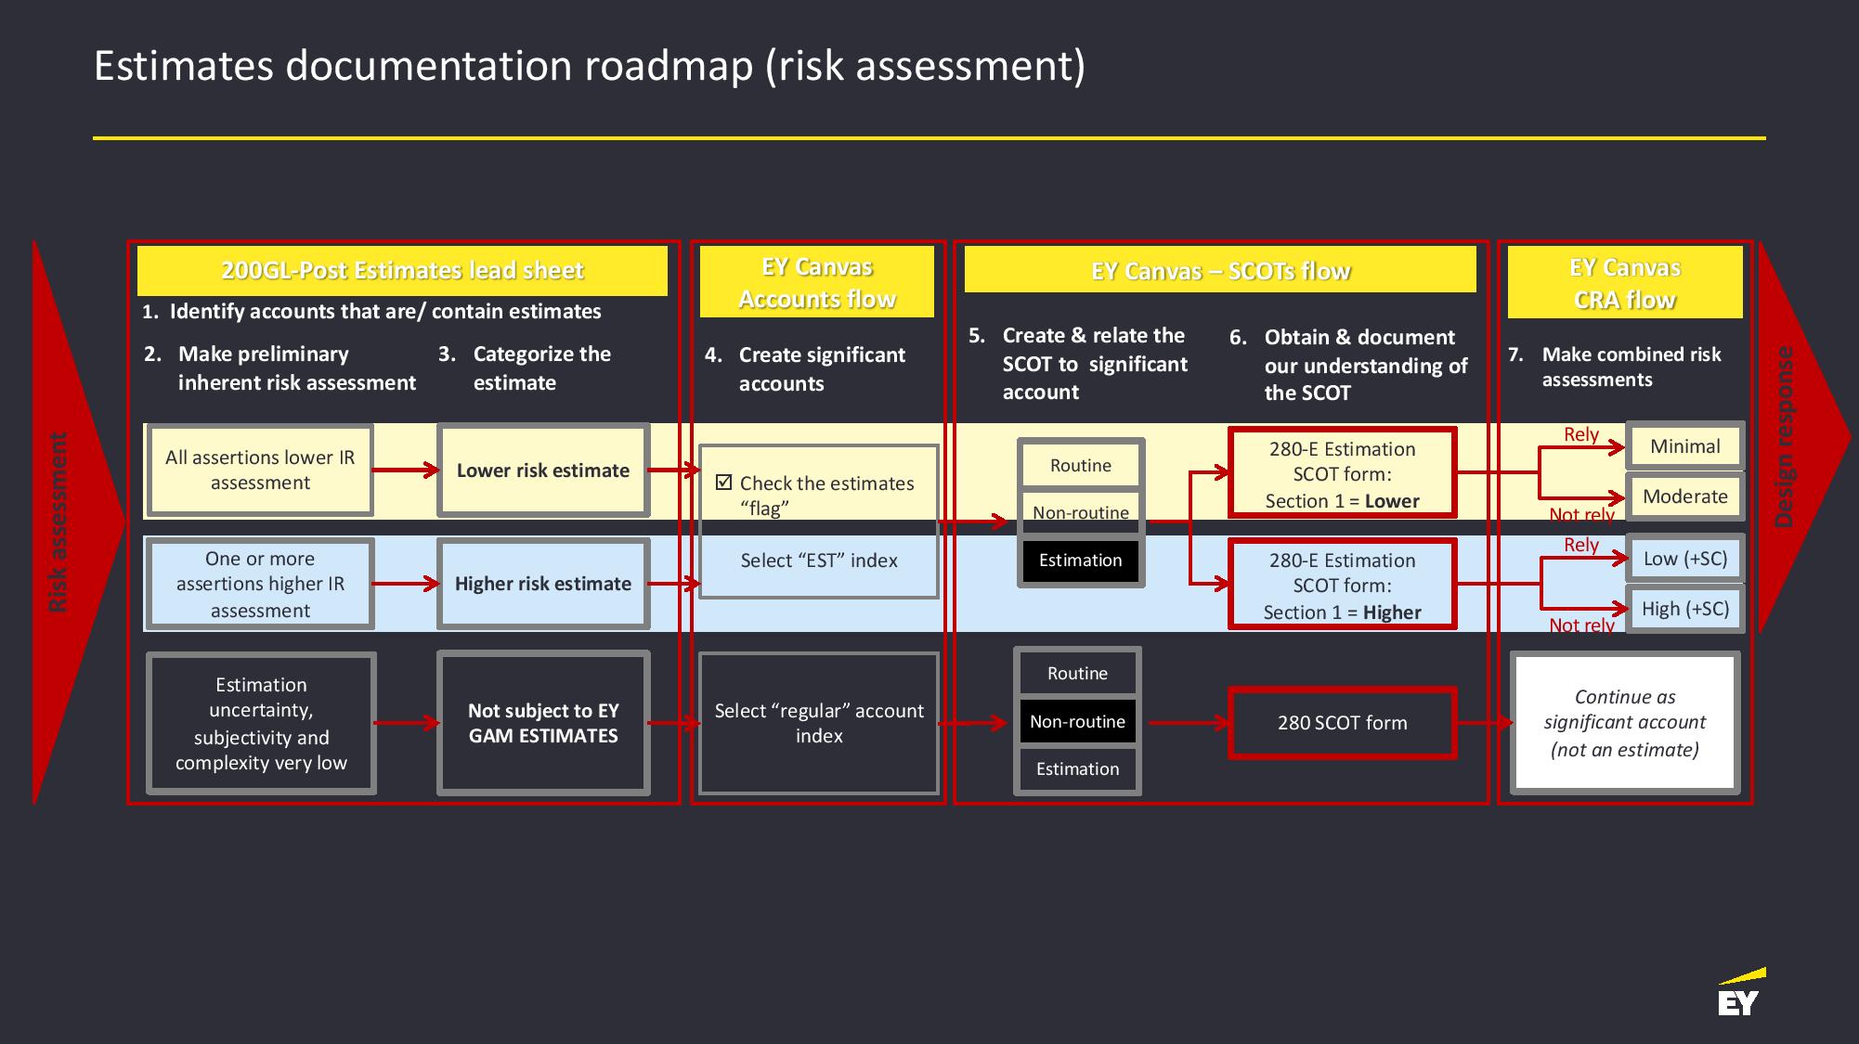
Task: Select the '200GL-Post Estimates lead sheet' header
Action: coord(402,270)
